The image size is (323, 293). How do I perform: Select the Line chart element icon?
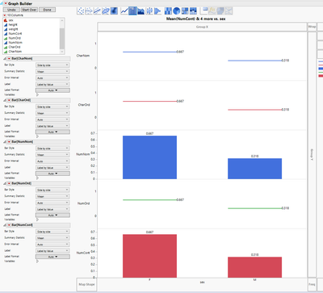pos(124,11)
